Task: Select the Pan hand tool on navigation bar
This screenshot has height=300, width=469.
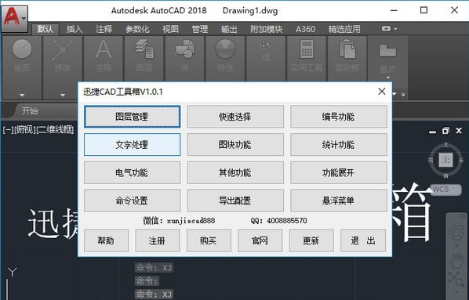Action: [x=456, y=261]
